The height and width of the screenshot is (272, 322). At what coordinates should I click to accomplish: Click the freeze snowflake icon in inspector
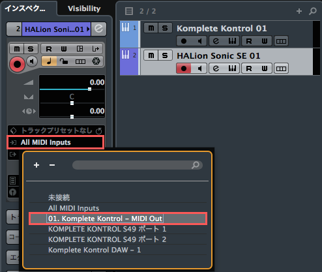[96, 61]
